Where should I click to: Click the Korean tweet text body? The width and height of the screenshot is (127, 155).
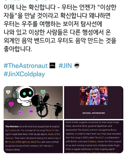pyautogui.click(x=60, y=28)
